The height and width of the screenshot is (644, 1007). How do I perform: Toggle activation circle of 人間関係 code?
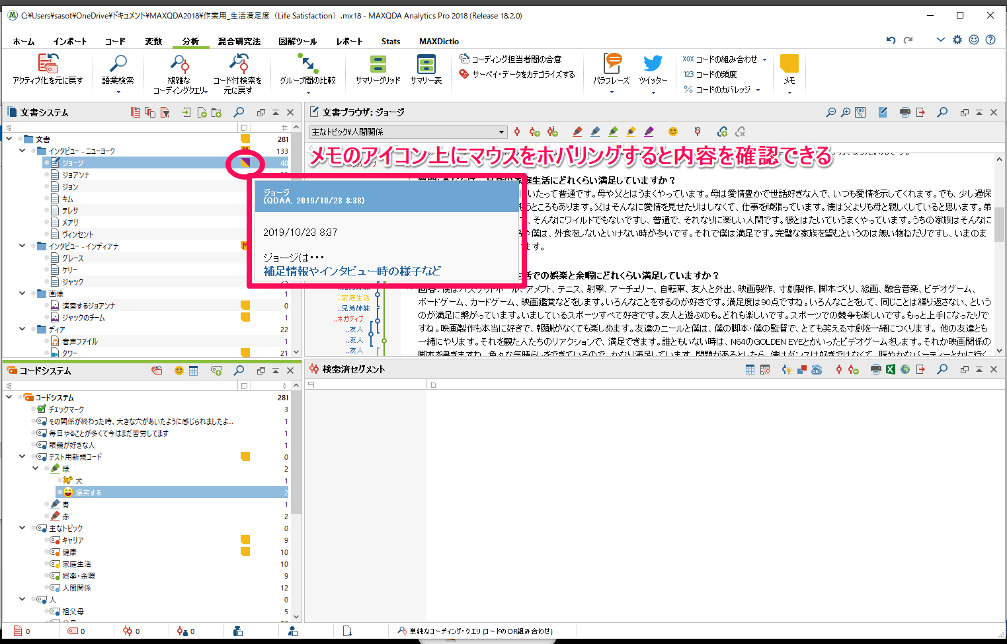[47, 588]
